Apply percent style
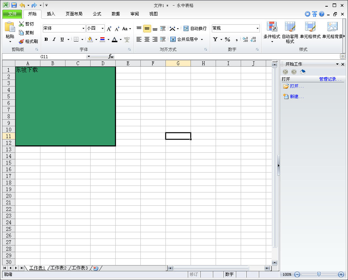The height and width of the screenshot is (280, 348). [x=227, y=39]
